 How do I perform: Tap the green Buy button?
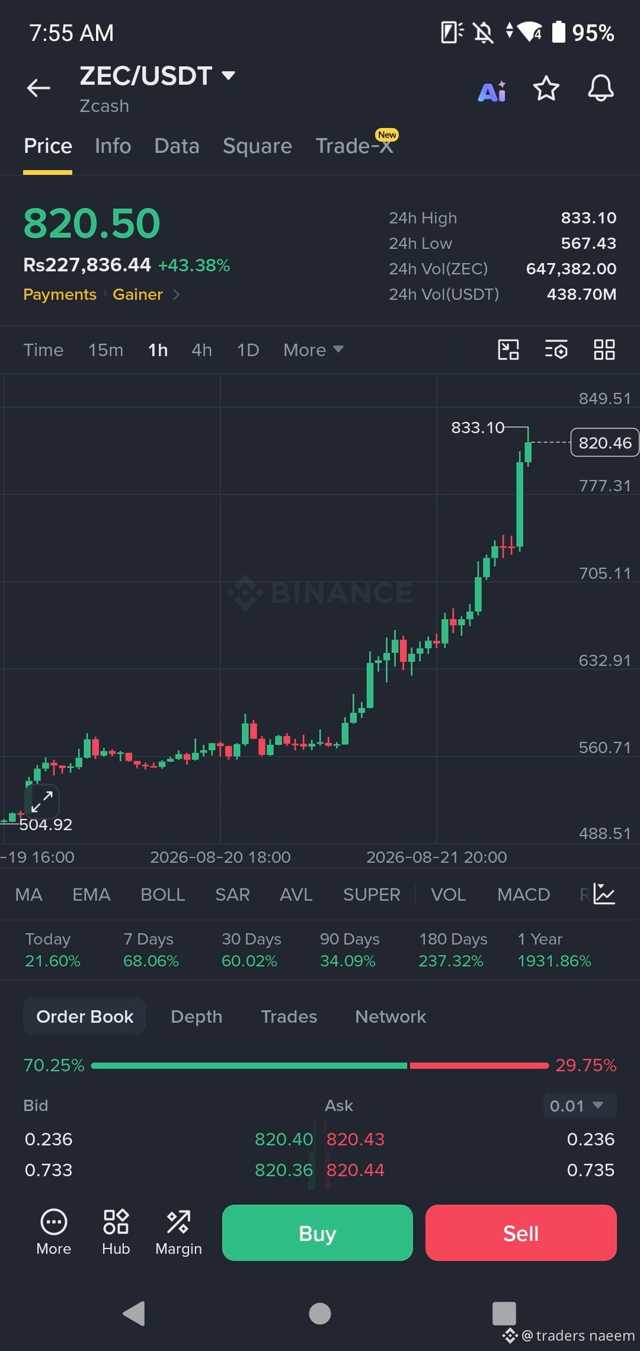tap(318, 1232)
